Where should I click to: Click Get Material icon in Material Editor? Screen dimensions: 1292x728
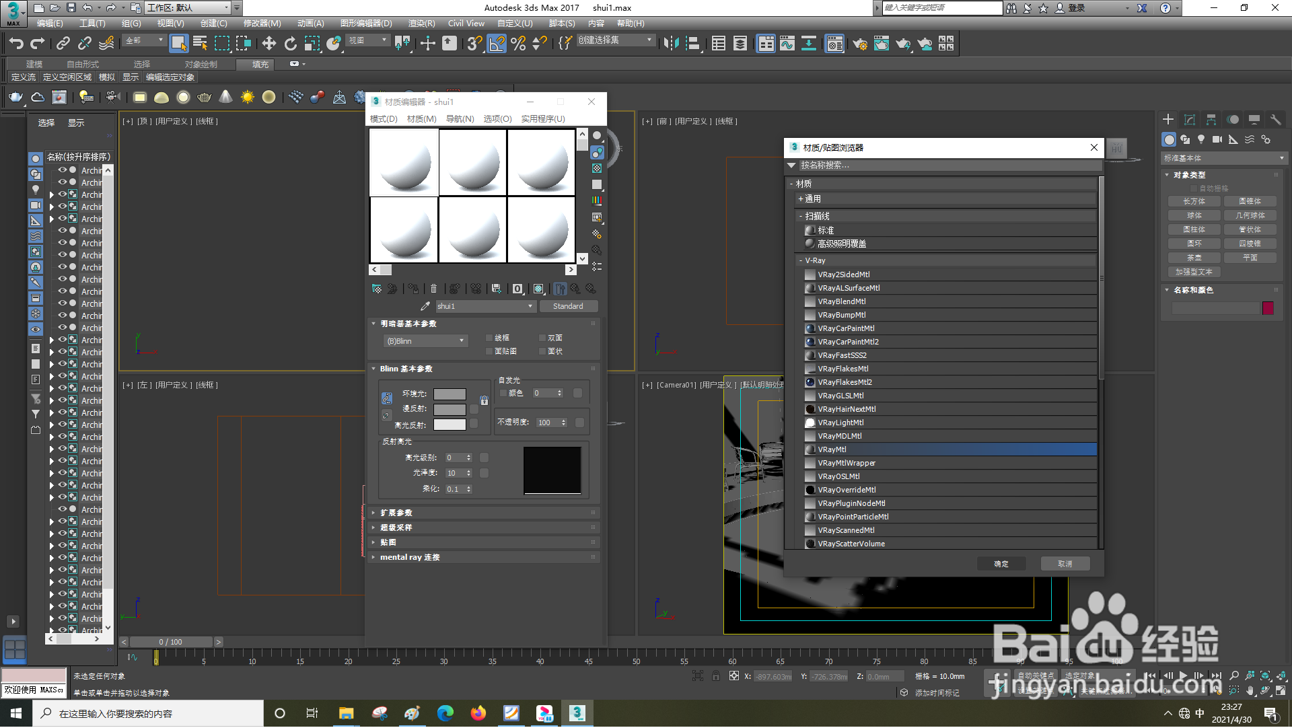(x=377, y=289)
